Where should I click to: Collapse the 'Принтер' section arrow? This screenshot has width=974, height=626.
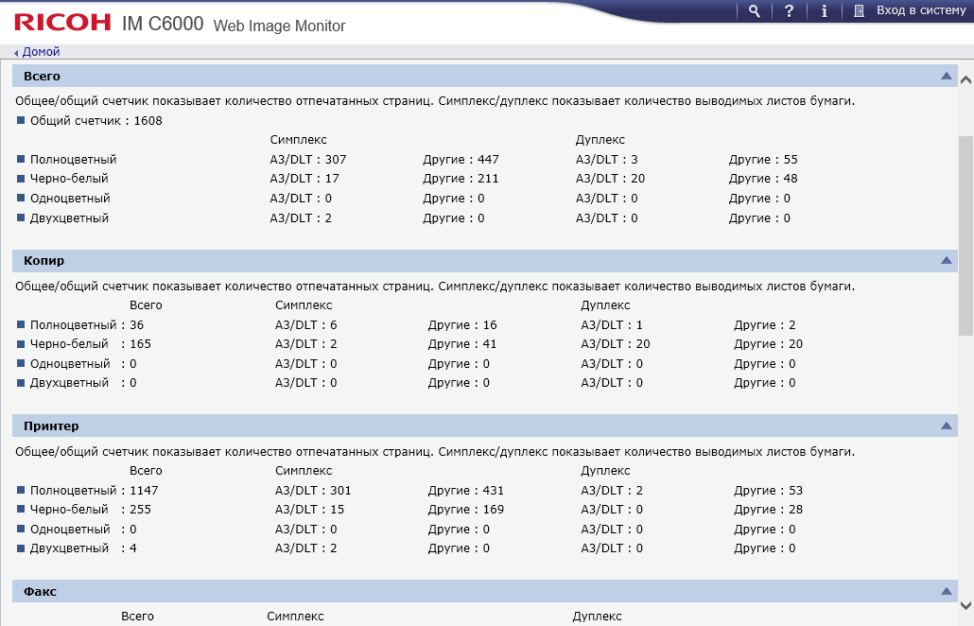[x=946, y=426]
